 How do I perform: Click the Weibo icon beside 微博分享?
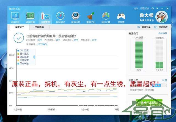tap(139, 27)
